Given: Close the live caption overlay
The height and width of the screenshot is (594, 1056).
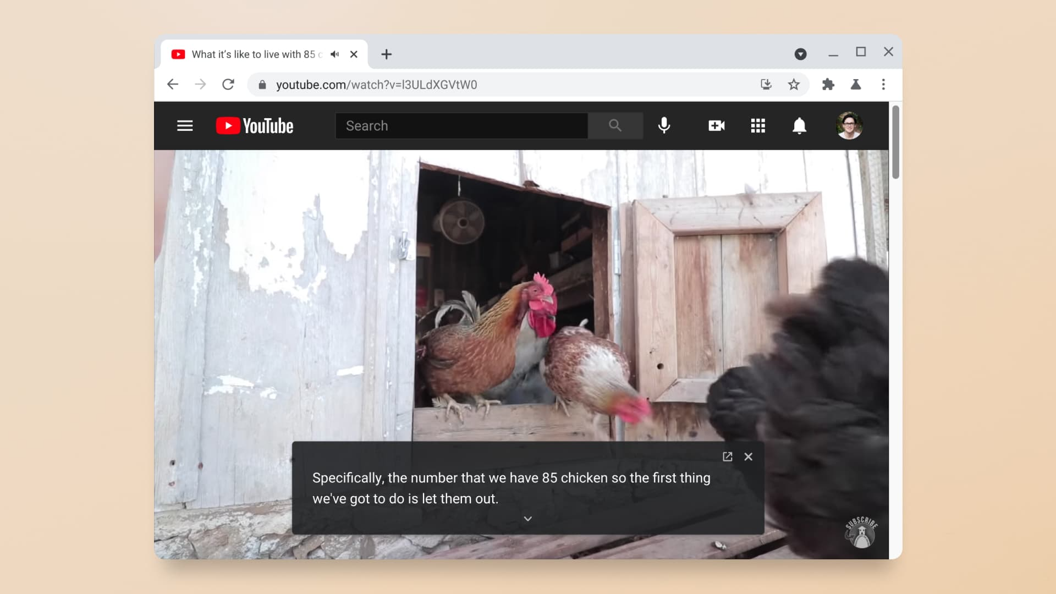Looking at the screenshot, I should coord(748,457).
